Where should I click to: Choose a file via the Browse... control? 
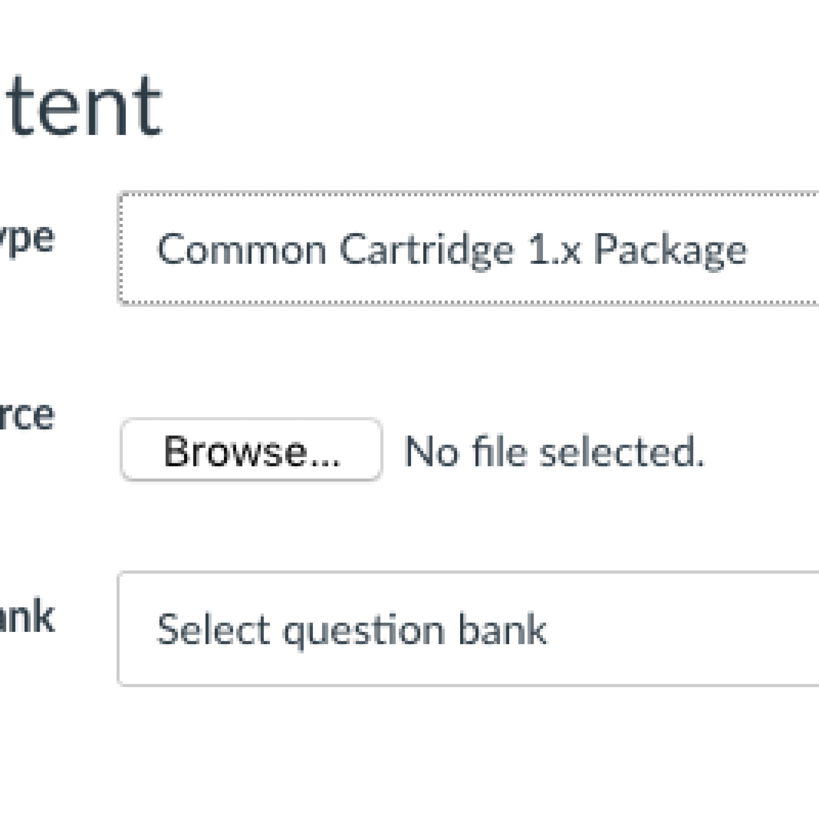[x=252, y=450]
